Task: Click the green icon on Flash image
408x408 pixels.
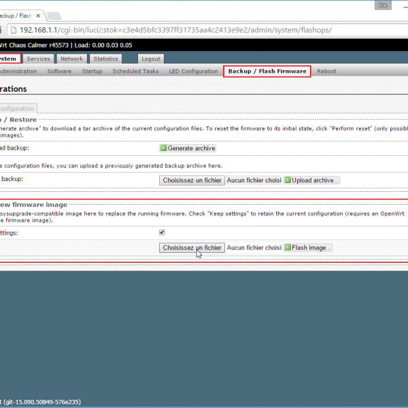Action: tap(288, 248)
